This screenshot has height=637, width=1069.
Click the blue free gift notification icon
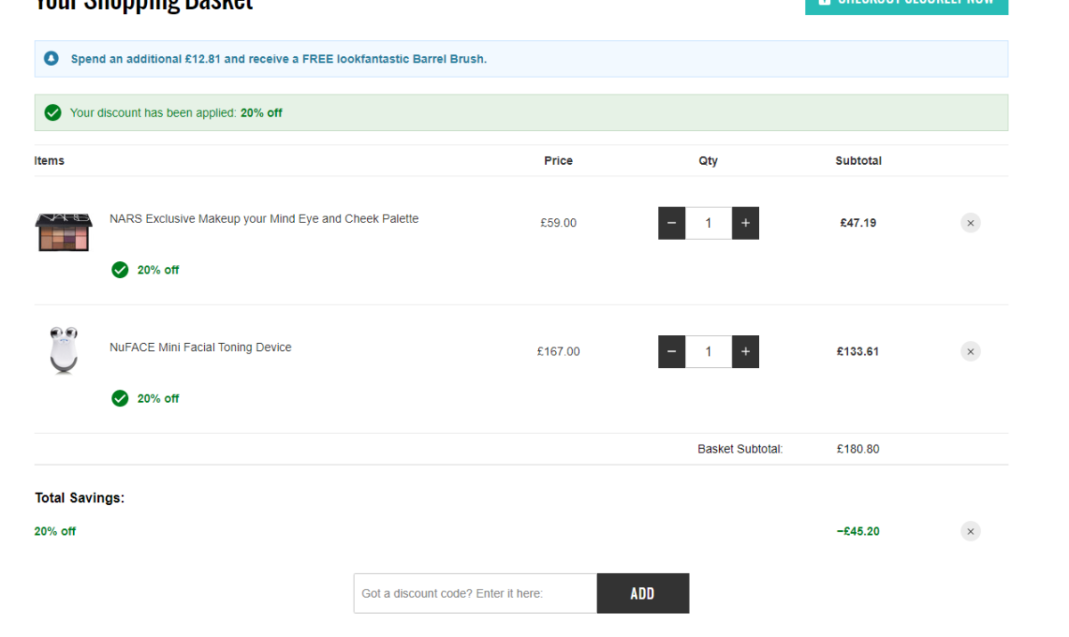[52, 58]
